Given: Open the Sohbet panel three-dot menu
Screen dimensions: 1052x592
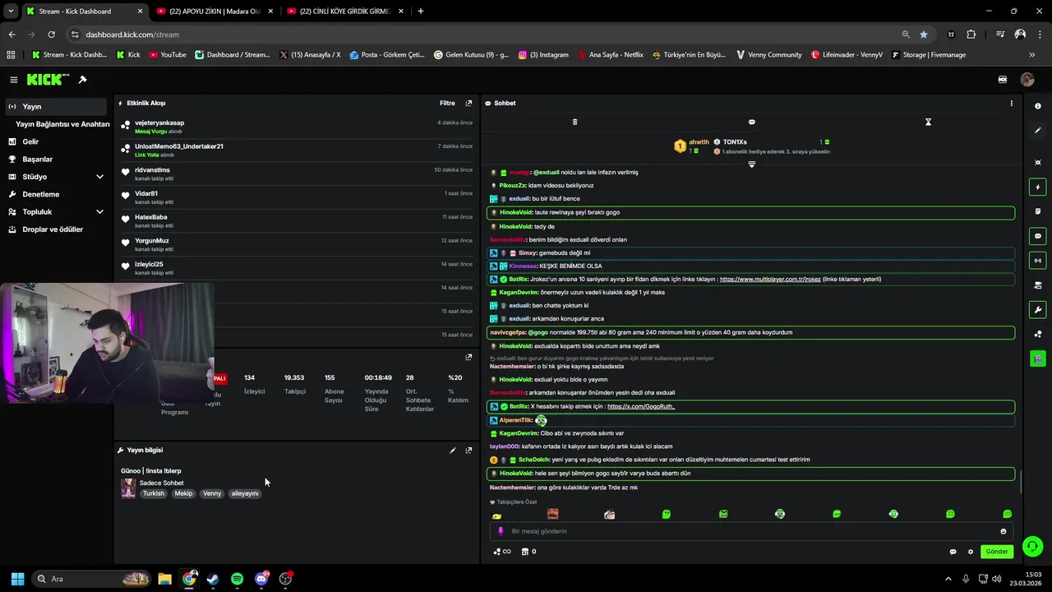Looking at the screenshot, I should pyautogui.click(x=1011, y=103).
